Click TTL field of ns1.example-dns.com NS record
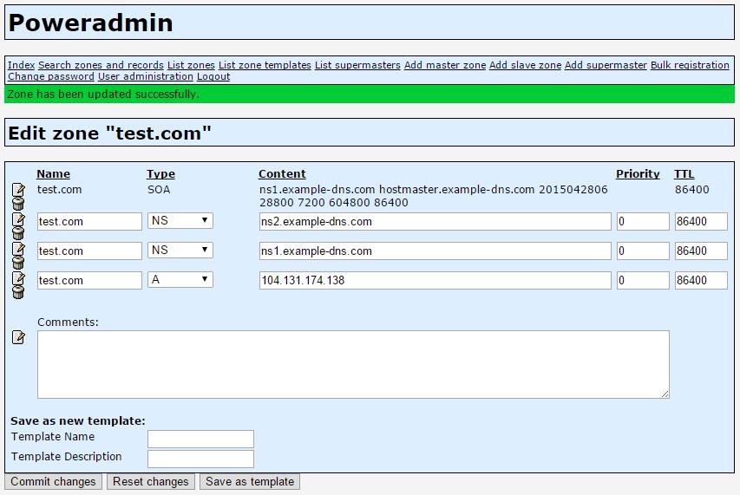Viewport: 740px width, 495px height. (x=701, y=251)
